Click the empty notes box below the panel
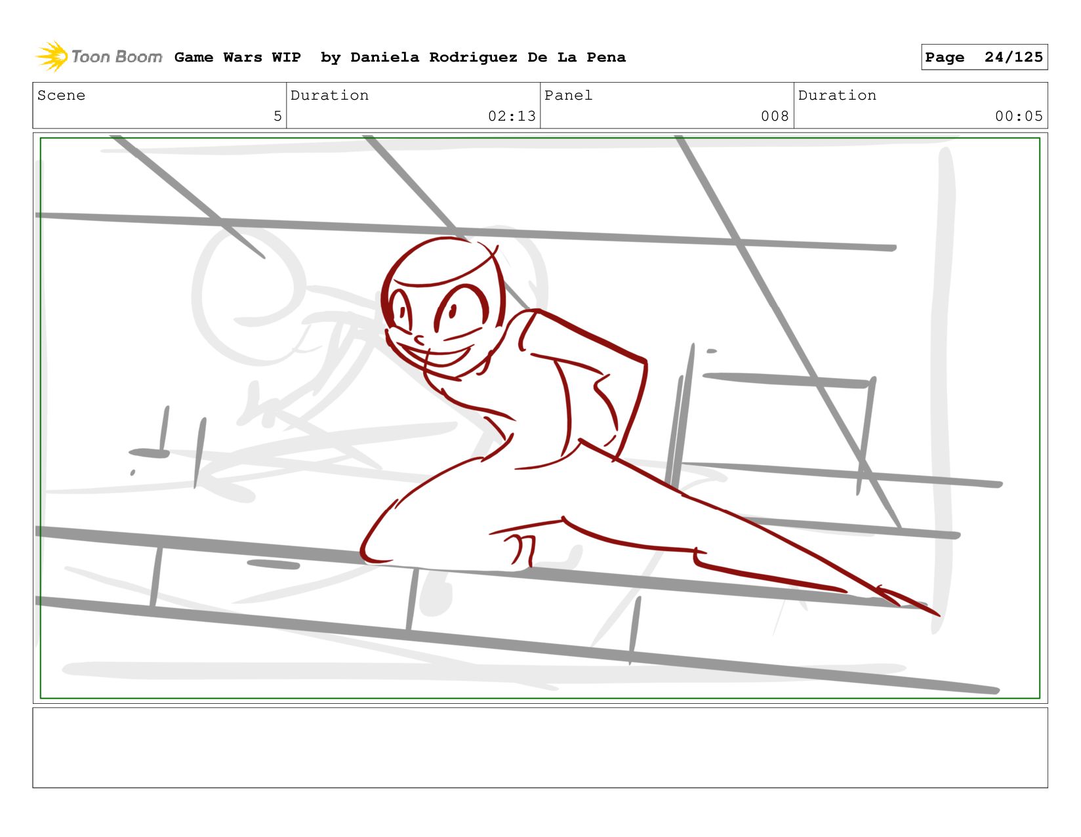This screenshot has width=1081, height=837. tap(540, 747)
